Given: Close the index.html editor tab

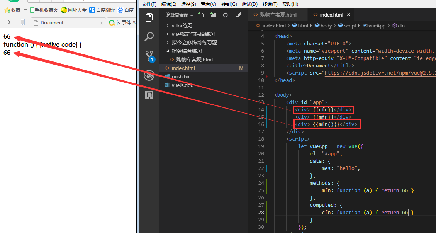Looking at the screenshot, I should [x=349, y=15].
